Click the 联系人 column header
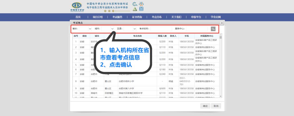 click(x=173, y=36)
